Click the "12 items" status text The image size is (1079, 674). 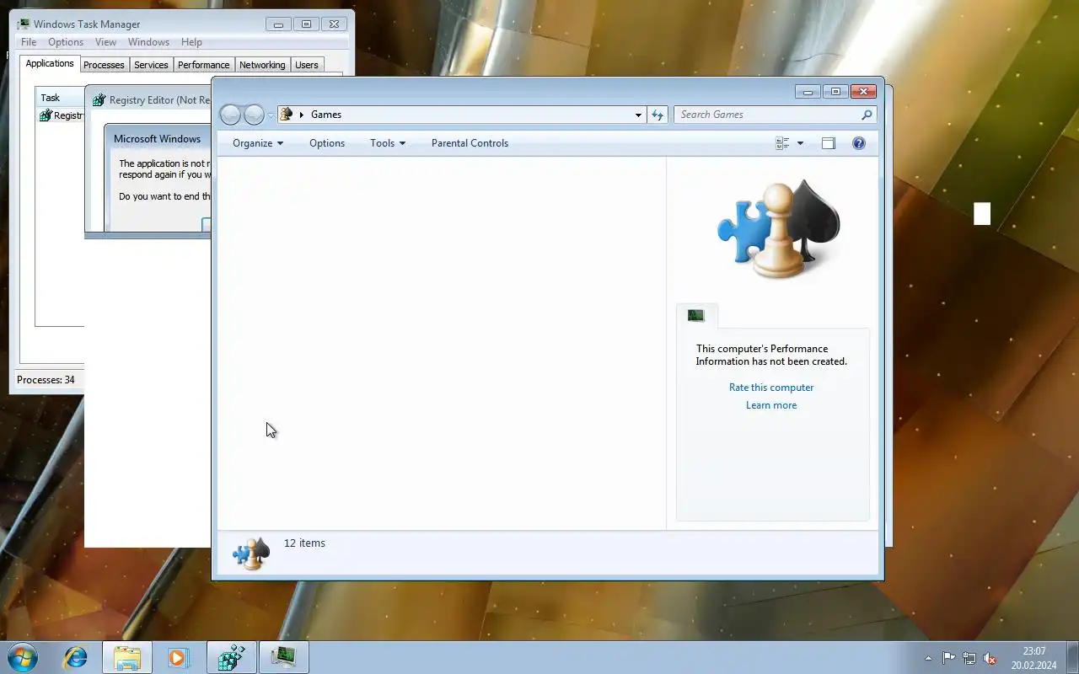[x=304, y=543]
